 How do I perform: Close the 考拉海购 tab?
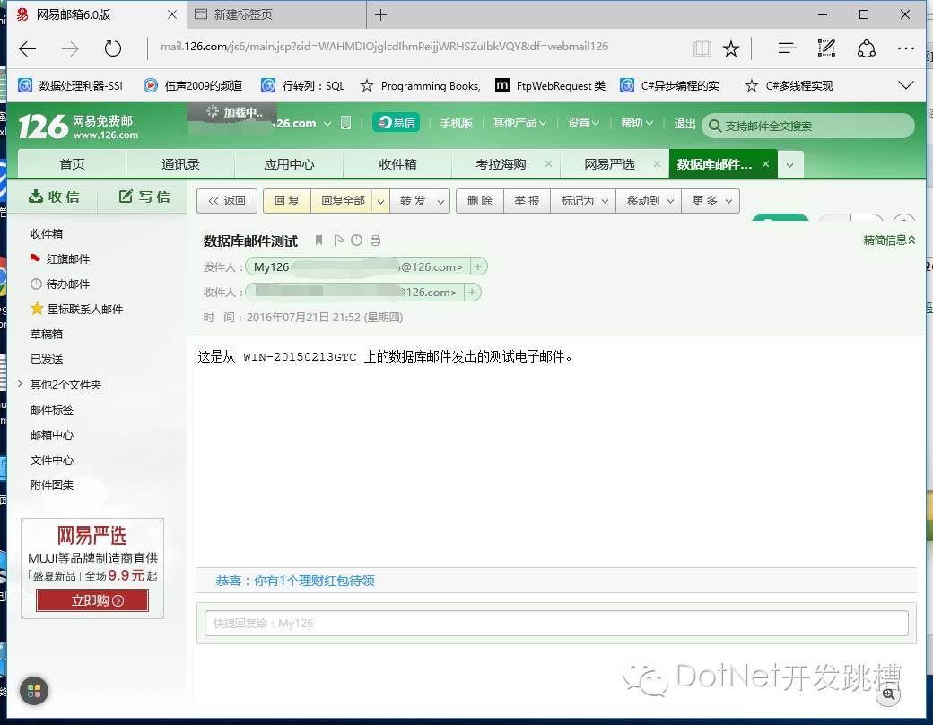[x=548, y=163]
